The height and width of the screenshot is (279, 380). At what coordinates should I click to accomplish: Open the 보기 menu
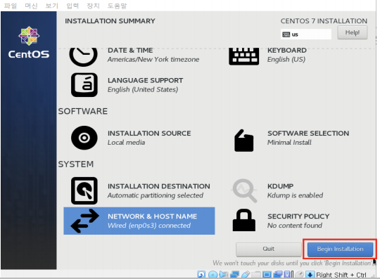tap(52, 6)
